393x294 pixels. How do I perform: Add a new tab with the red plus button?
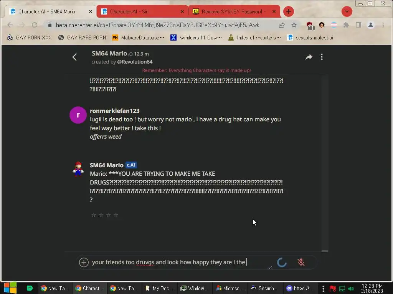pos(289,11)
